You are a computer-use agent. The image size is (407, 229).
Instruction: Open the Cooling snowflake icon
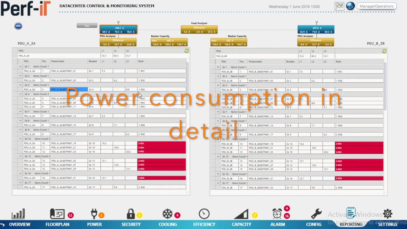pos(167,214)
